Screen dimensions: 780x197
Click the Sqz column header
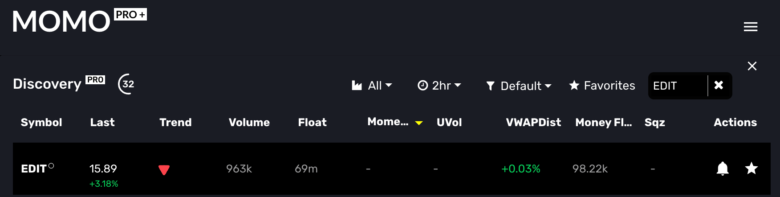[654, 122]
